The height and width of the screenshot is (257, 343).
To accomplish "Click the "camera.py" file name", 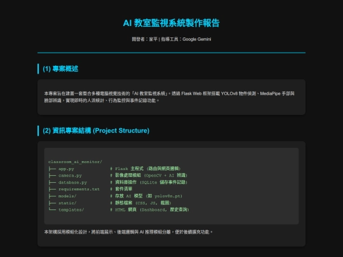I will tap(70, 176).
